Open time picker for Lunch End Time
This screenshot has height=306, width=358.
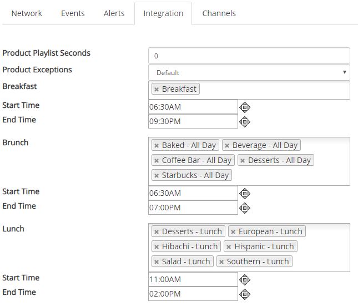click(x=245, y=294)
